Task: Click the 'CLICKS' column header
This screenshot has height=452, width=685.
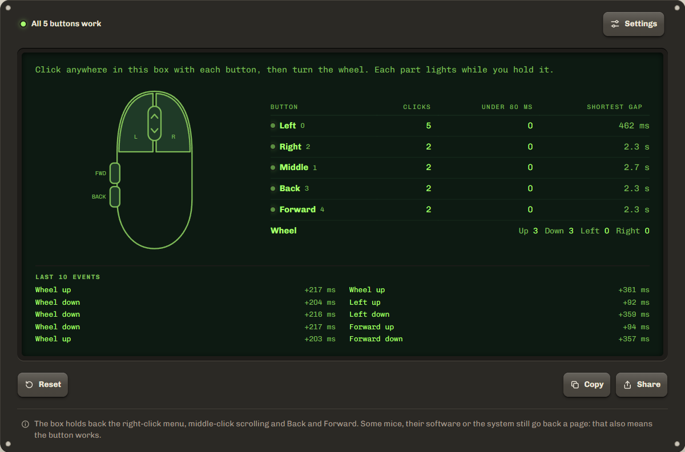Action: pos(417,107)
